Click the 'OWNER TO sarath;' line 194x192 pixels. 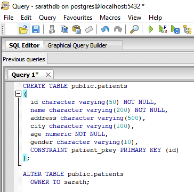tap(60, 182)
